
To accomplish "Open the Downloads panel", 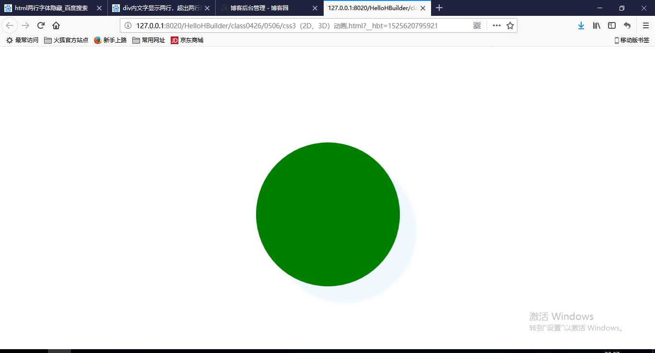I will 581,25.
